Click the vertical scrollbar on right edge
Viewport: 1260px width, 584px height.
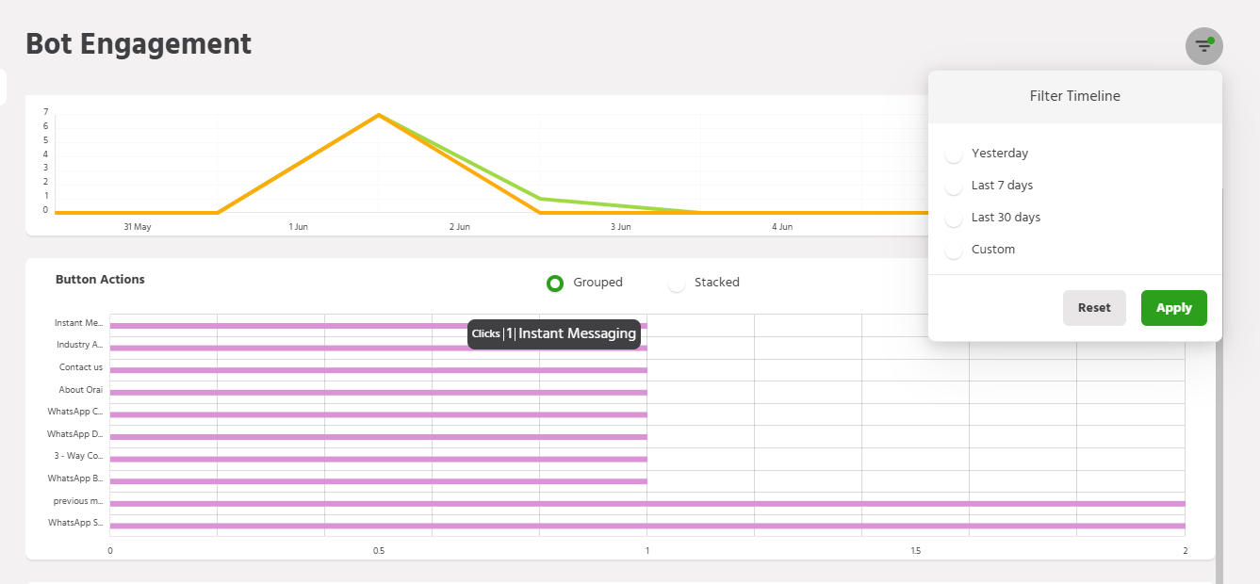pyautogui.click(x=1219, y=452)
